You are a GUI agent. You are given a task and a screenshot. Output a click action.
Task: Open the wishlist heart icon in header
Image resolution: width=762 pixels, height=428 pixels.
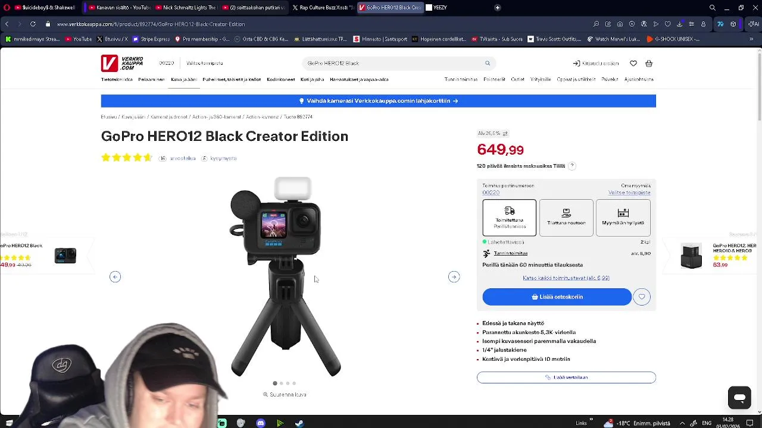633,63
